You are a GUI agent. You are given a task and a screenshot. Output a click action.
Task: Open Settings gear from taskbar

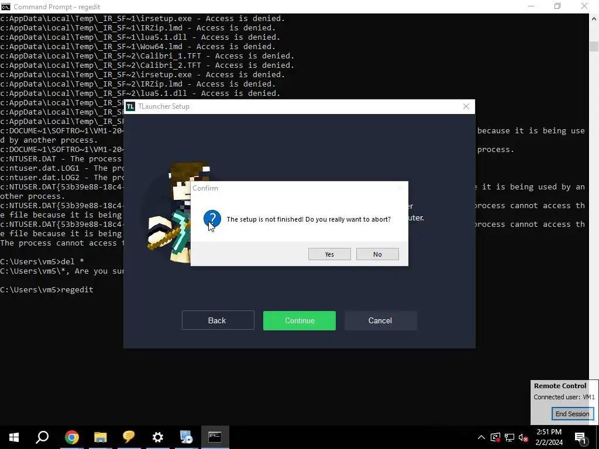pos(157,437)
